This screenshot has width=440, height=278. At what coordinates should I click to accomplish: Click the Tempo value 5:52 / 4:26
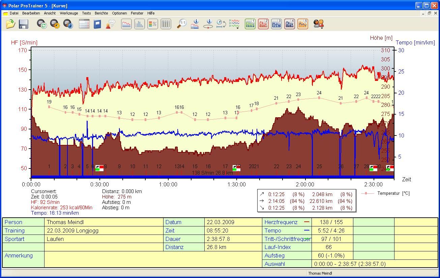point(332,230)
